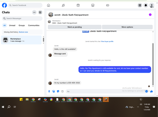The image size is (158, 117).
Task: Open the Home feed icon
Action: pyautogui.click(x=48, y=5)
